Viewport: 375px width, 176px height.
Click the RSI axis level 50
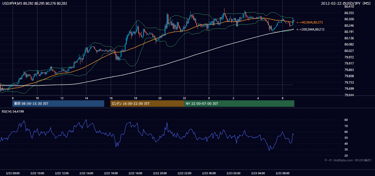tap(346, 138)
